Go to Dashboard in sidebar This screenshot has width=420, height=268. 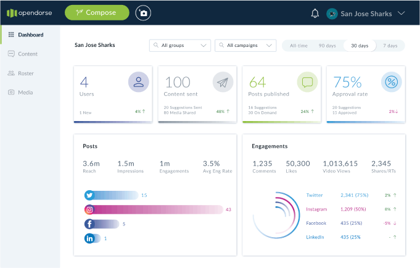pyautogui.click(x=31, y=35)
